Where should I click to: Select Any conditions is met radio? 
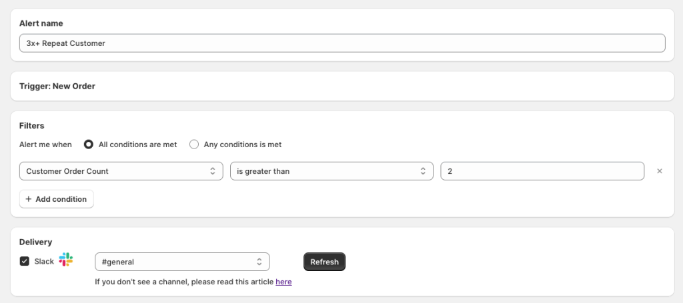tap(194, 145)
